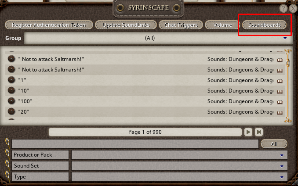Click the help question mark icon

(283, 8)
